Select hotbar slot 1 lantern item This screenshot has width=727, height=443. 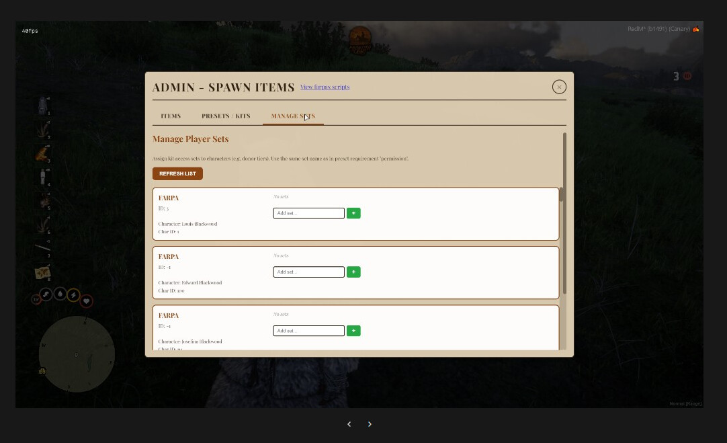tap(42, 106)
